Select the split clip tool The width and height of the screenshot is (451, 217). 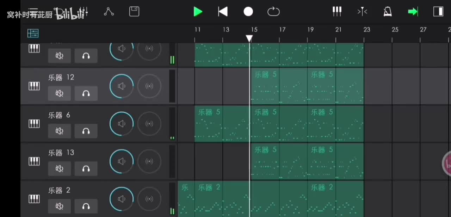click(362, 12)
